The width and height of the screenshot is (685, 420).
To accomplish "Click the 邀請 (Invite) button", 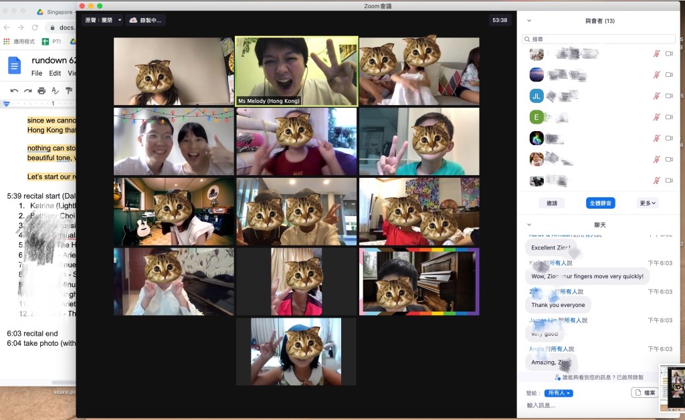I will point(552,203).
